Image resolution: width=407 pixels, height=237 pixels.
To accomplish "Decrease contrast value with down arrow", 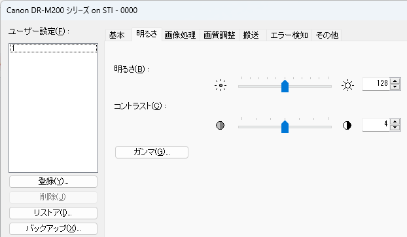I will click(395, 128).
